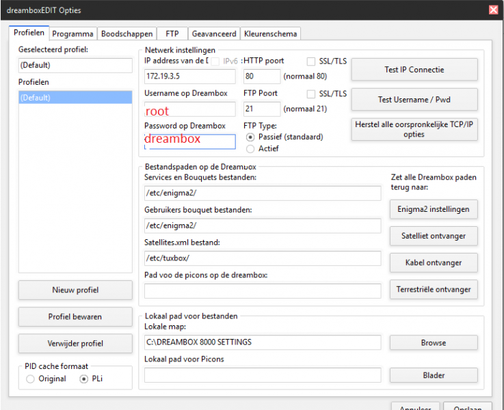Browse for the Lokale map folder

433,343
